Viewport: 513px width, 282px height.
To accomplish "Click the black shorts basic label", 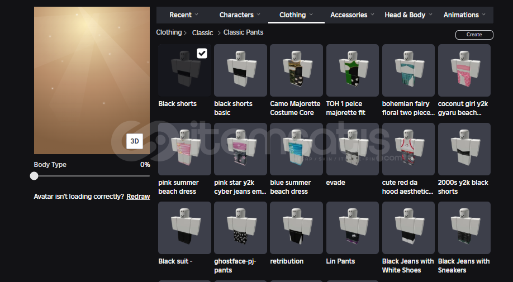I will coord(233,108).
